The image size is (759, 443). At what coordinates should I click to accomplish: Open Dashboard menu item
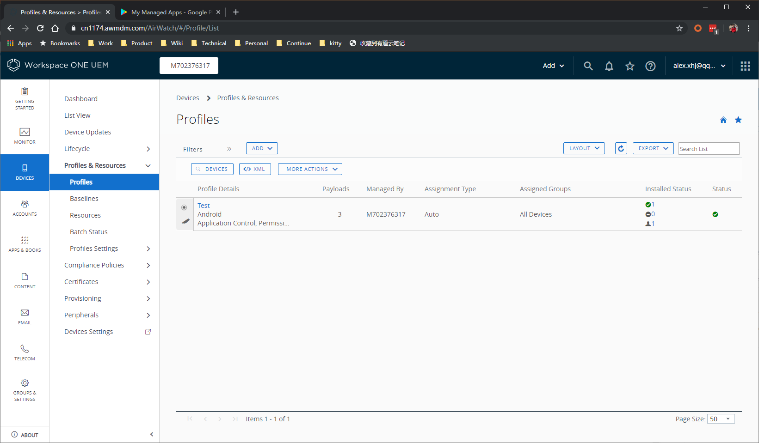(81, 99)
